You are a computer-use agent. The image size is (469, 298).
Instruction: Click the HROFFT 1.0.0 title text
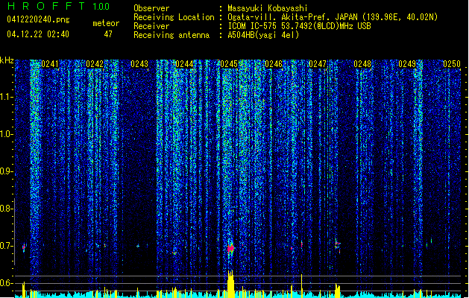click(58, 6)
